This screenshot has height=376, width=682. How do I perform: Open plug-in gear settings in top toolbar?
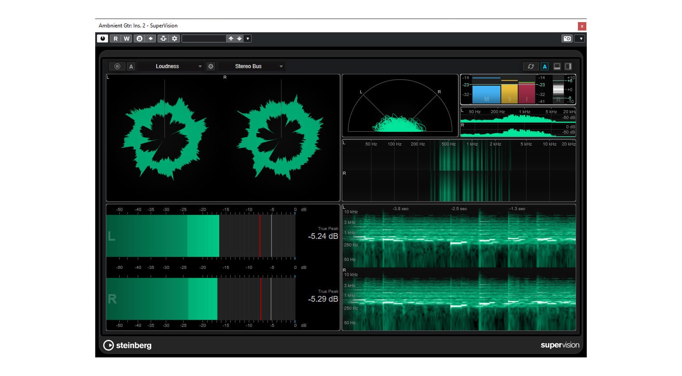point(174,38)
